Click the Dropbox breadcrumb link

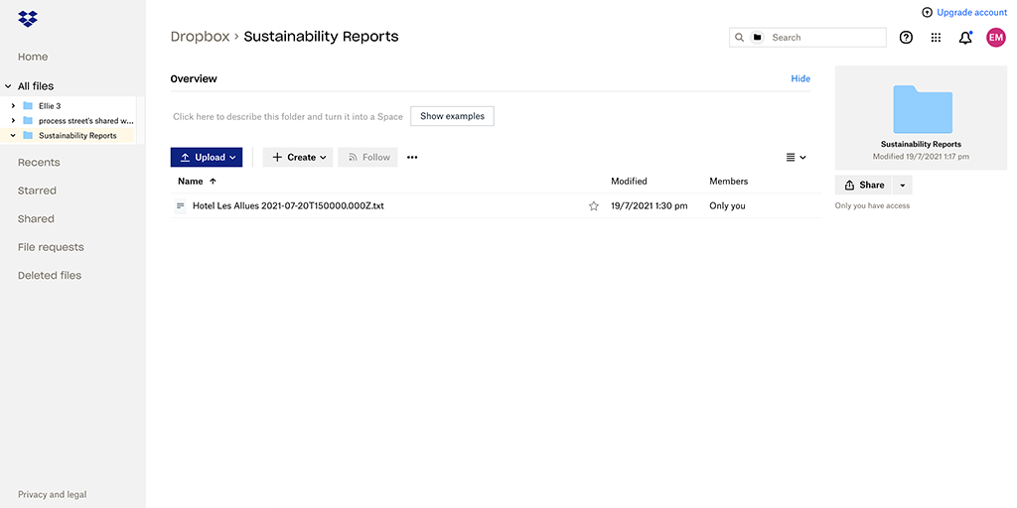201,37
